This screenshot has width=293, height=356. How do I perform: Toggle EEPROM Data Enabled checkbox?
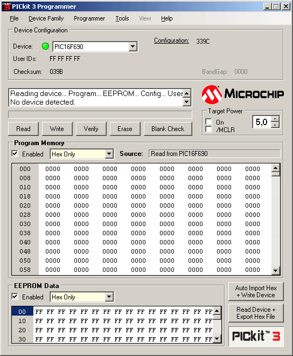[15, 297]
